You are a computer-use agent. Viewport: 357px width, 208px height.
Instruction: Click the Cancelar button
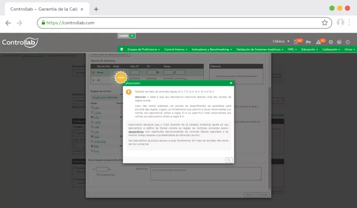point(263,195)
